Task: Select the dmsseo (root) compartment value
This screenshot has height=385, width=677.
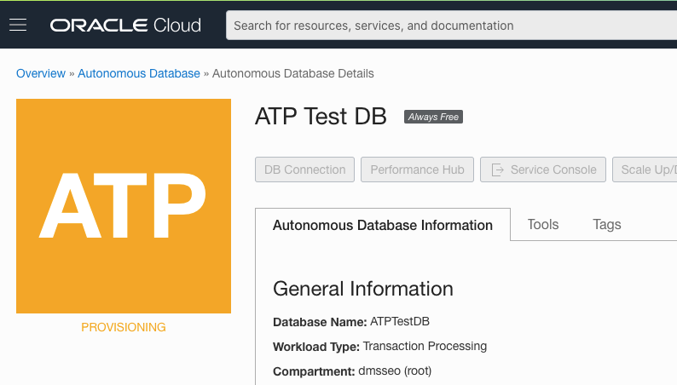Action: (395, 371)
